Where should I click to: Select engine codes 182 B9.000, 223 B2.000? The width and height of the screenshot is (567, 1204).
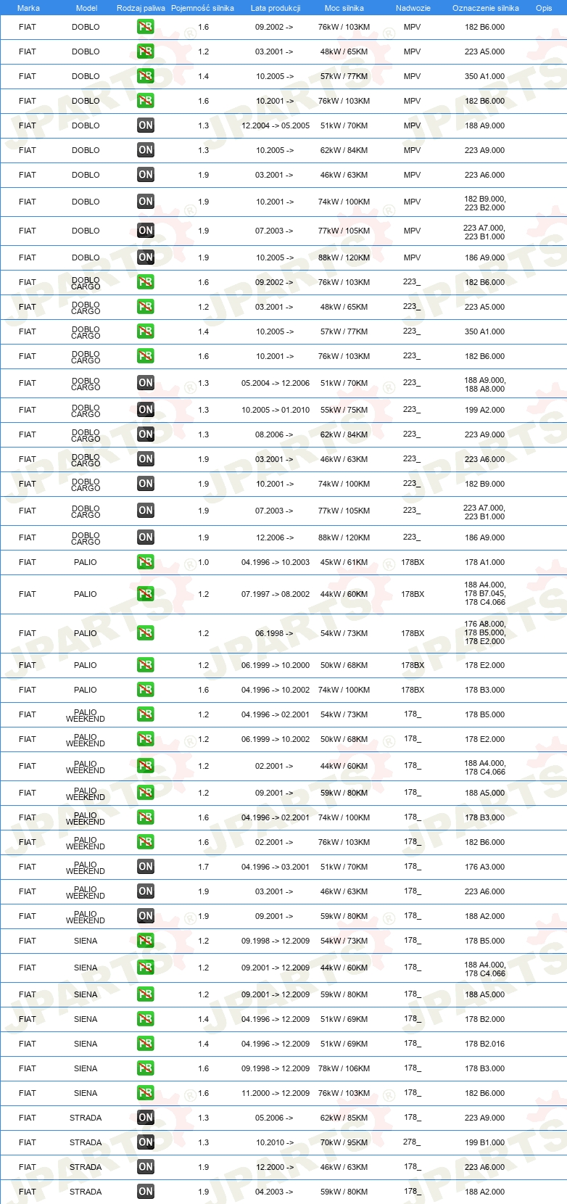tap(485, 203)
